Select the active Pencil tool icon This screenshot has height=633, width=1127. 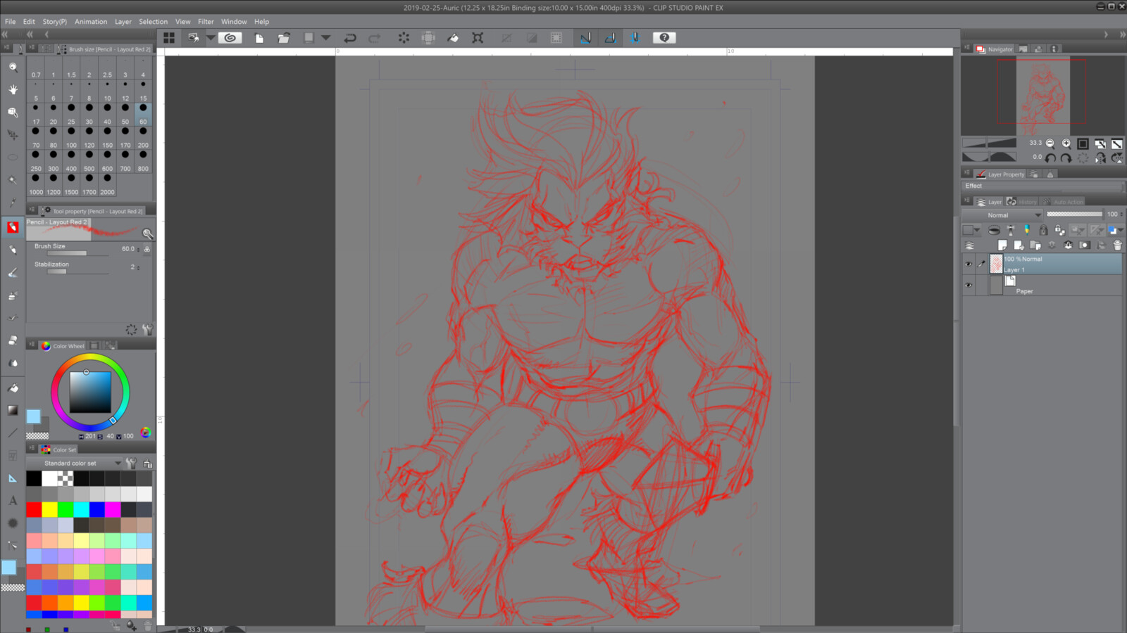[13, 226]
